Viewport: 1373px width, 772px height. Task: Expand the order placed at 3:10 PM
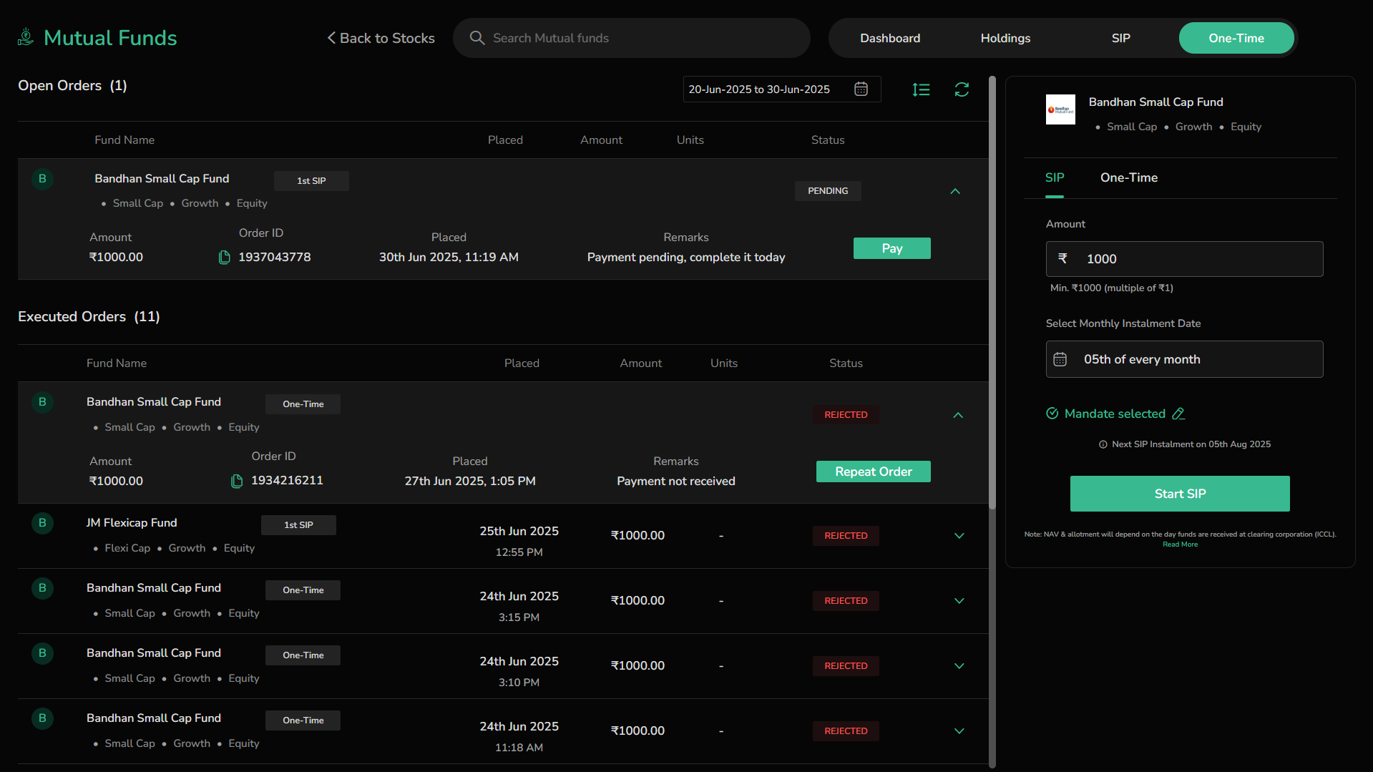959,666
